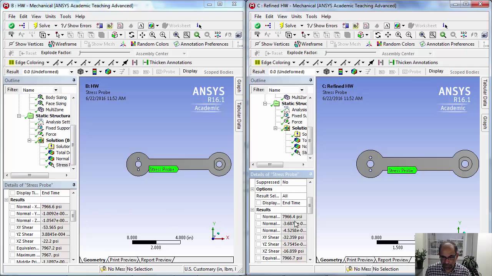Check YZ Shear checkbox in B: HW details
Screen dimensions: 492x276
pos(13,234)
